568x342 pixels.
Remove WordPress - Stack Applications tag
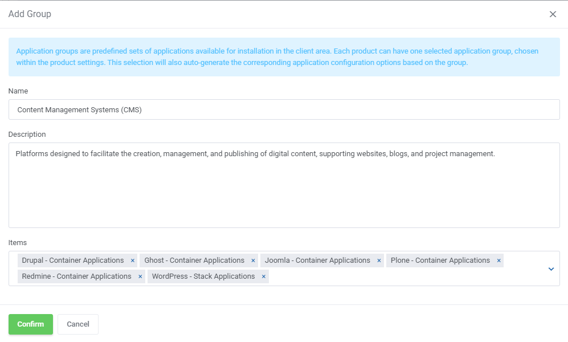[264, 276]
